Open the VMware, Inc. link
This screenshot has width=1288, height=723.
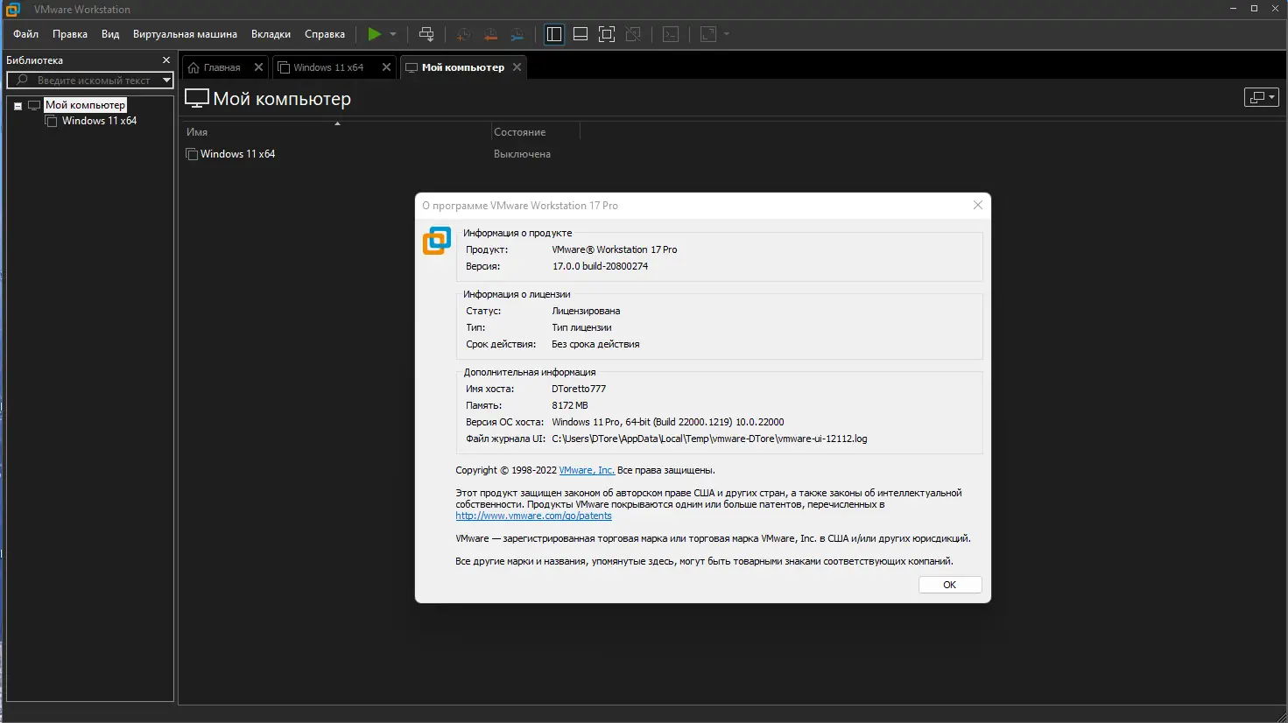pyautogui.click(x=587, y=470)
